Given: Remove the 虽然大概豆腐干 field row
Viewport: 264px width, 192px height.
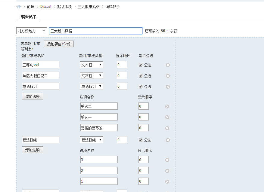Looking at the screenshot, I should (x=168, y=75).
